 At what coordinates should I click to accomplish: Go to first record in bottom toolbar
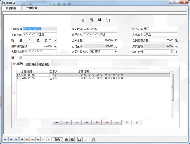click(x=5, y=139)
